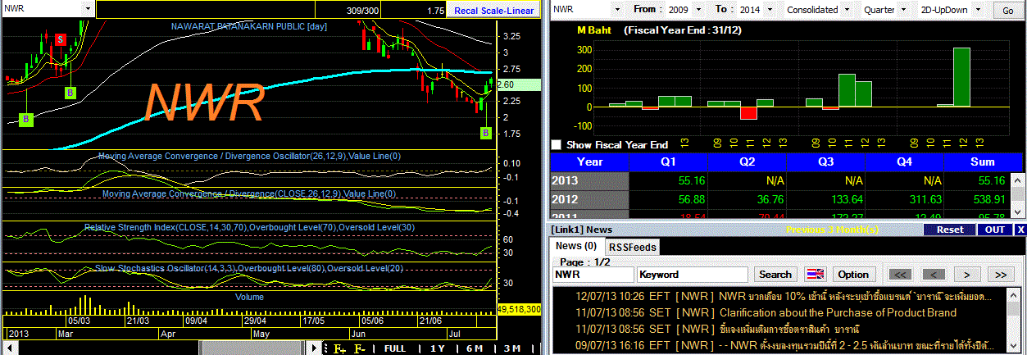Open the Quarter period dropdown
The height and width of the screenshot is (355, 1027).
904,10
